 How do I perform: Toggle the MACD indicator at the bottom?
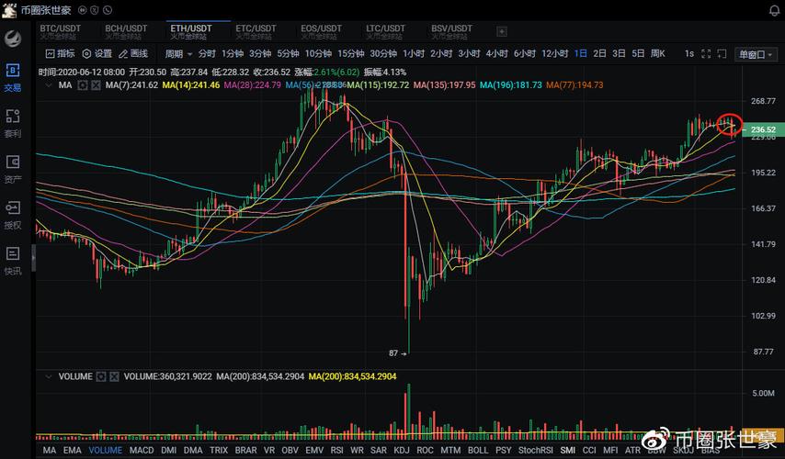click(x=141, y=451)
